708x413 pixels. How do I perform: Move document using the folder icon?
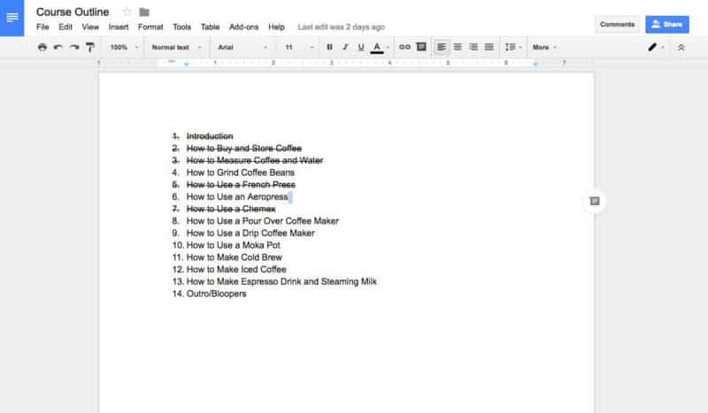click(x=144, y=12)
